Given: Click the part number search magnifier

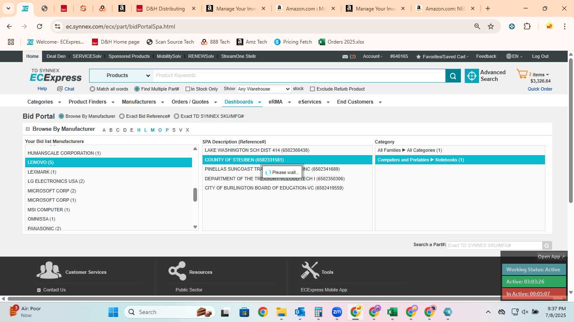Looking at the screenshot, I should tap(547, 246).
